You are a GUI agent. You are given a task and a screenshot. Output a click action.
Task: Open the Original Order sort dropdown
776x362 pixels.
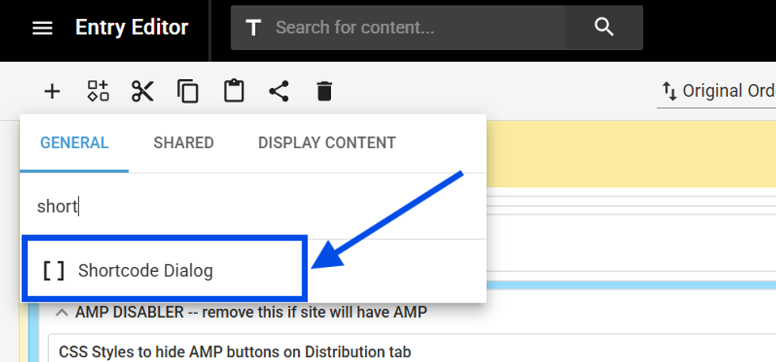pos(717,91)
